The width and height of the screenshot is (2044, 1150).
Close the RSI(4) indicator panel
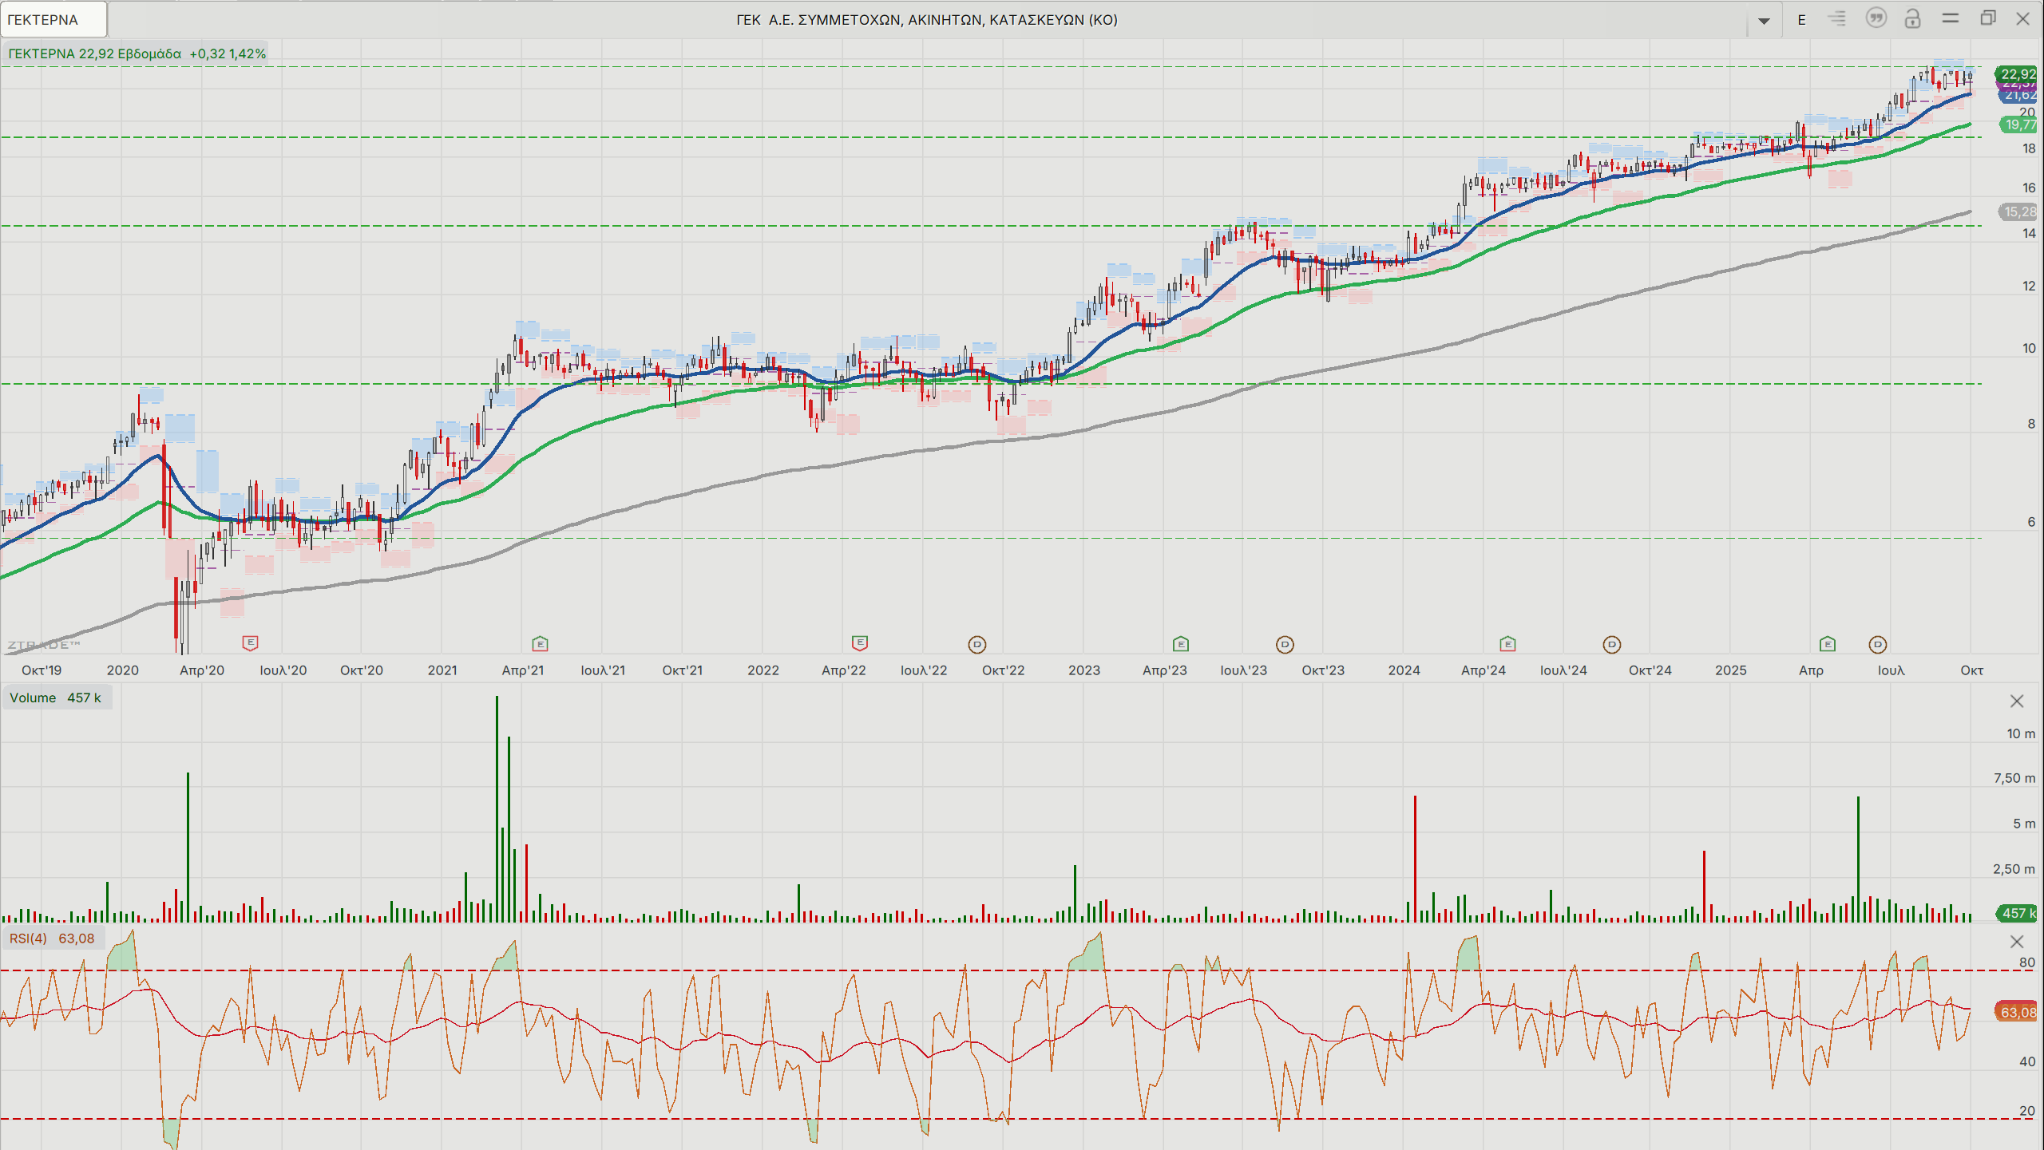pos(2017,942)
